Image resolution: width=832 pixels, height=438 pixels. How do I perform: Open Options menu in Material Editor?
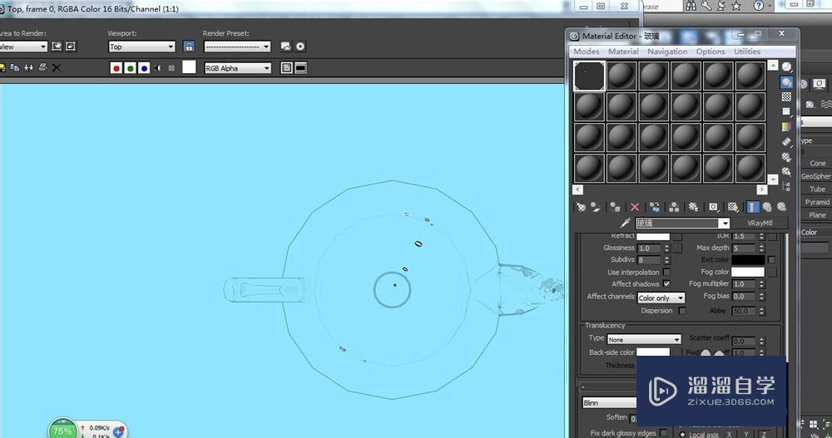711,52
